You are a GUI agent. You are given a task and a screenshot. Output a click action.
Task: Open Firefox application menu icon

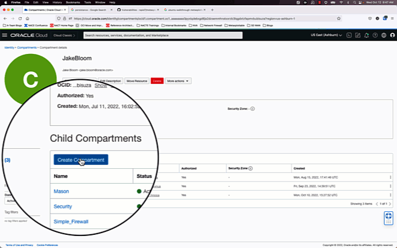point(392,18)
